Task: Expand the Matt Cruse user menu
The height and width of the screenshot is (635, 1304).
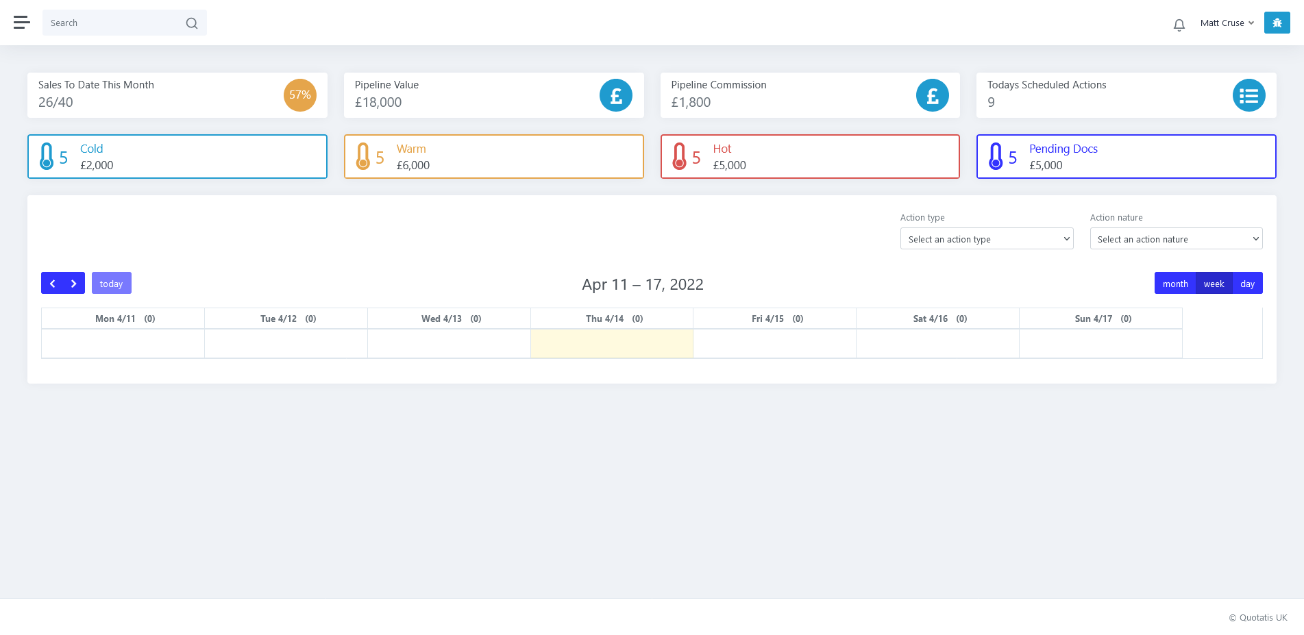Action: [1227, 23]
